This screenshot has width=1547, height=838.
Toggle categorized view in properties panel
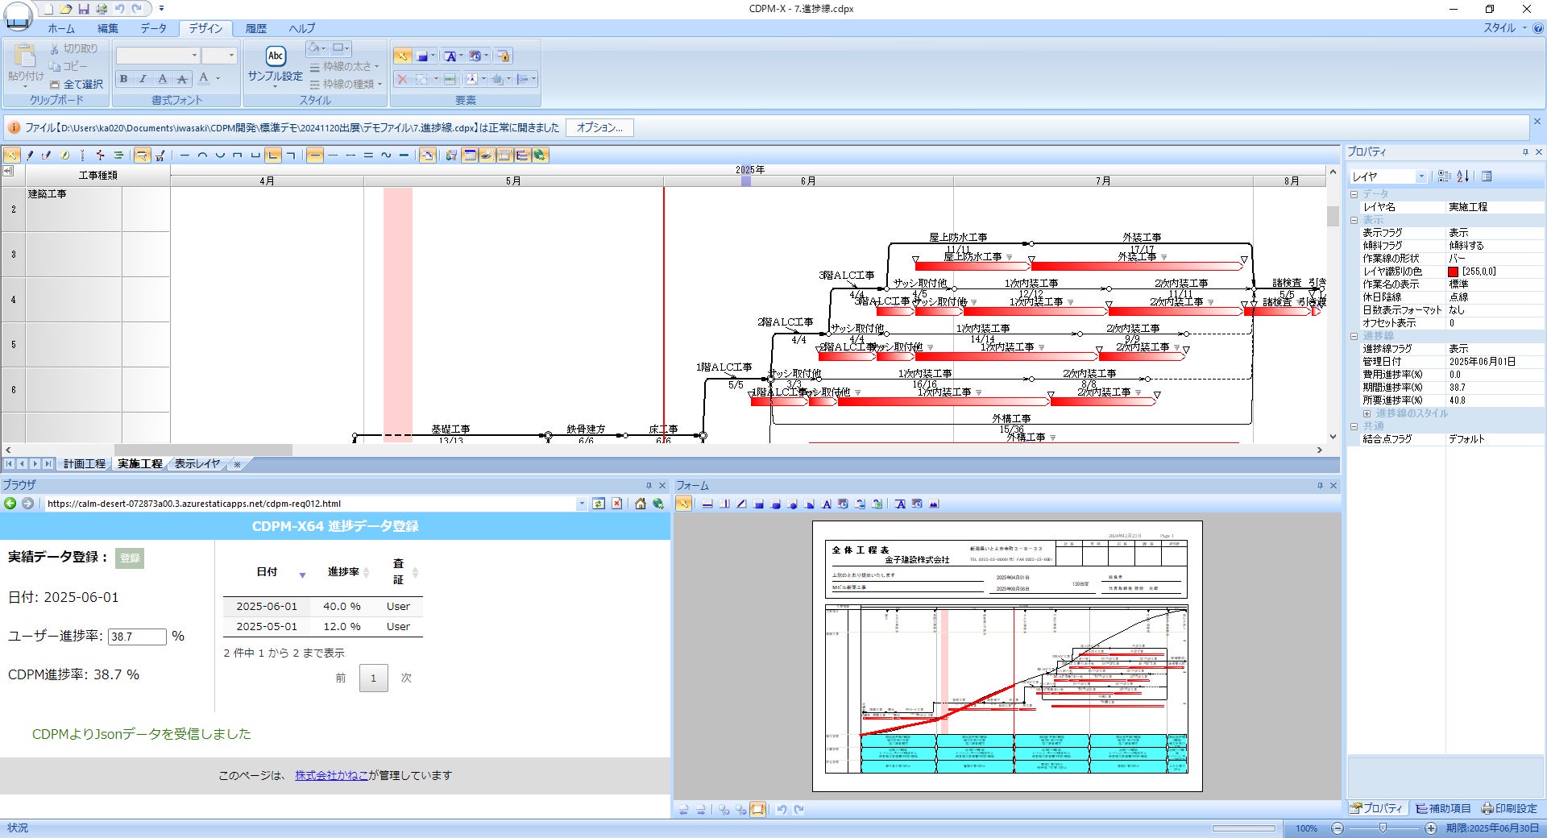click(x=1444, y=176)
